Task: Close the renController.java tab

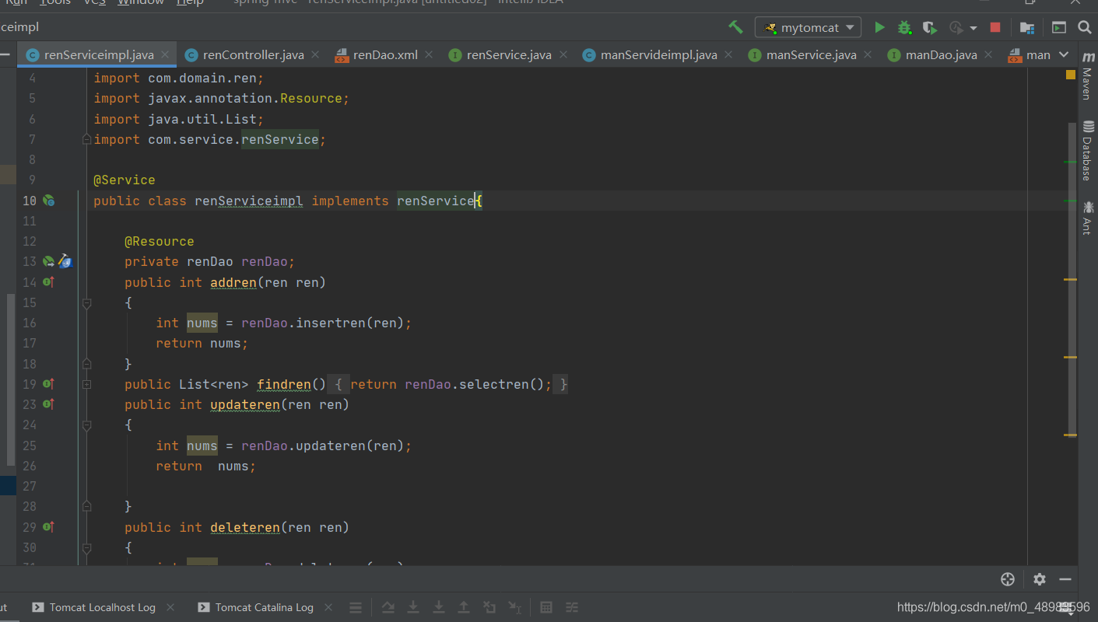Action: (x=315, y=55)
